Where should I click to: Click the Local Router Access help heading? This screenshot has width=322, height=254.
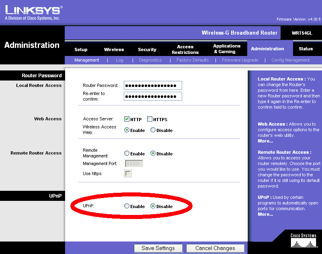point(282,79)
